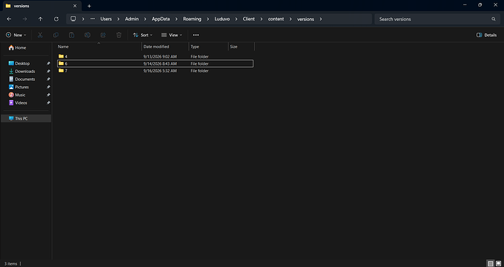
Task: Close the versions tab
Action: pyautogui.click(x=75, y=6)
